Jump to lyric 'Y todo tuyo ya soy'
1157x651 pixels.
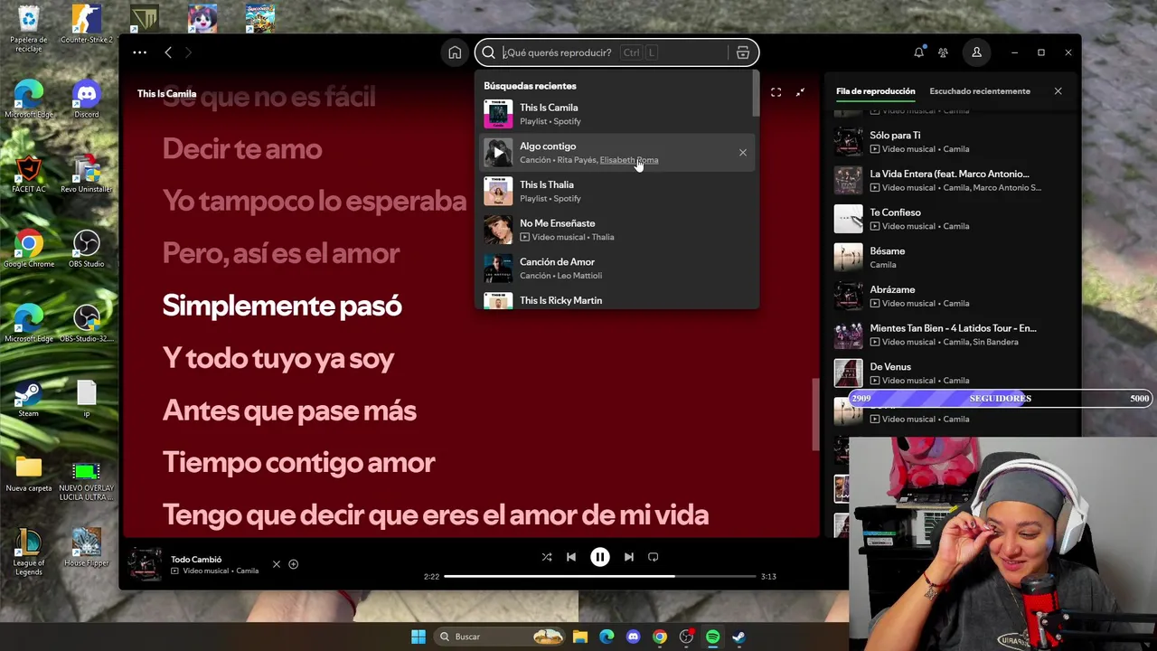tap(278, 358)
